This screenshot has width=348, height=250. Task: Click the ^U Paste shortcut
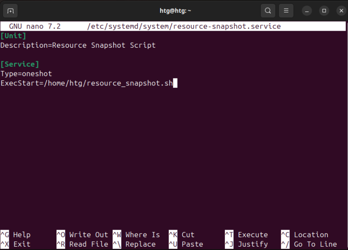click(x=186, y=244)
